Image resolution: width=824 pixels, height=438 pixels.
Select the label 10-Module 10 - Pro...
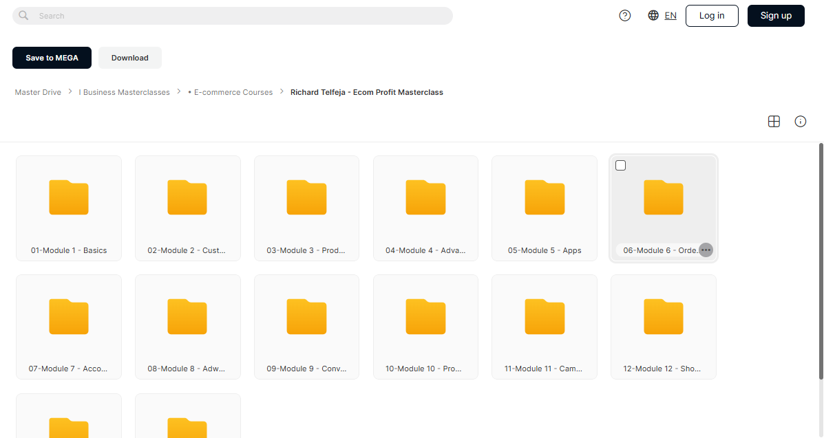[x=423, y=369]
